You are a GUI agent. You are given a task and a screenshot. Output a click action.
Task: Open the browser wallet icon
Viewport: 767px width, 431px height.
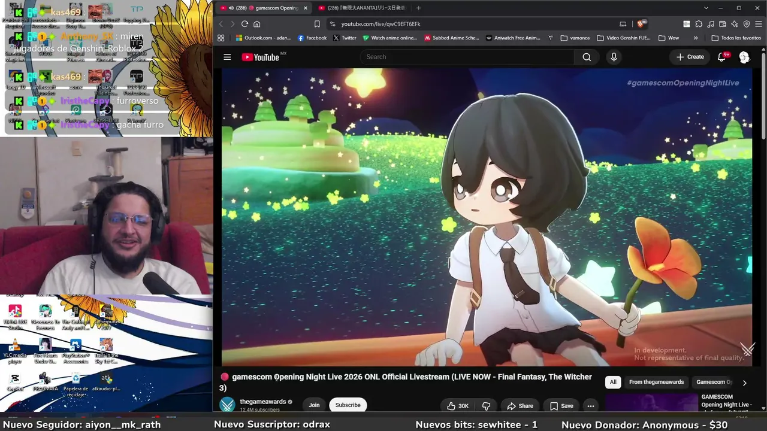point(723,24)
